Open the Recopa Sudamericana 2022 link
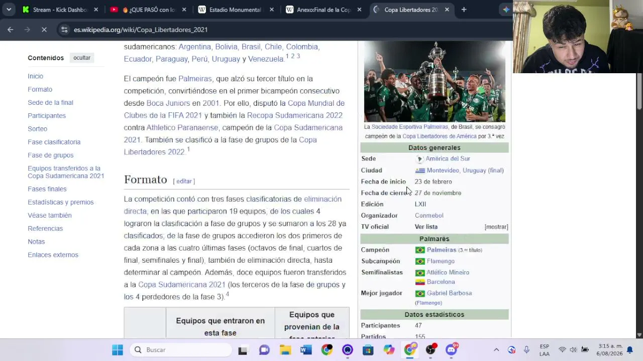Viewport: 643px width, 361px height. click(x=294, y=115)
